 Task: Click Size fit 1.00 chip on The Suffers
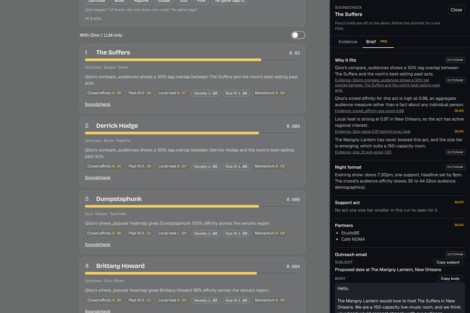[236, 93]
